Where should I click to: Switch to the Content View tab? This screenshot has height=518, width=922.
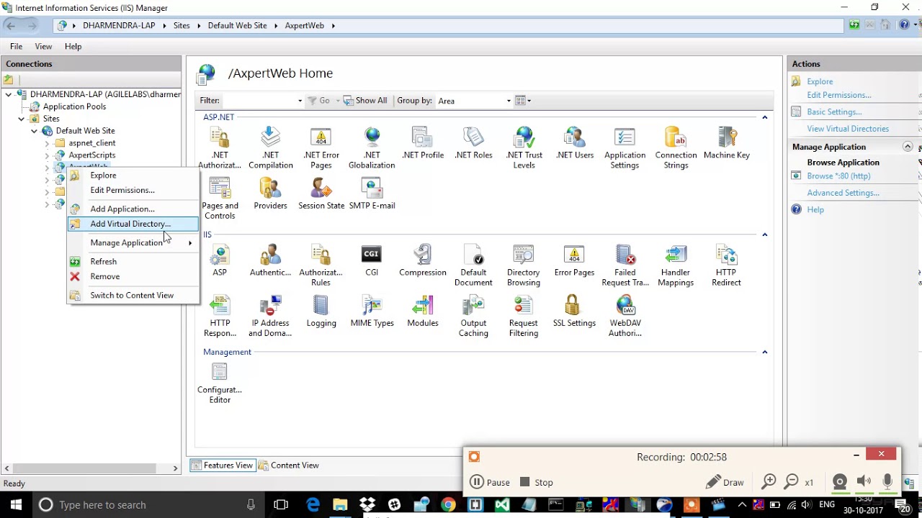288,465
